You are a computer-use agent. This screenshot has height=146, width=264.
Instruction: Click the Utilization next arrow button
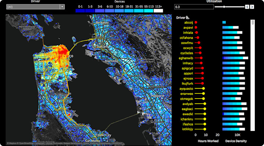[x=252, y=7]
